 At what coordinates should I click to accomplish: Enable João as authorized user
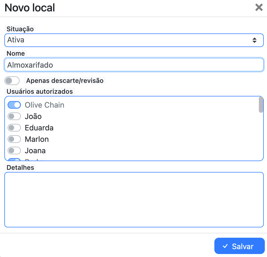14,116
